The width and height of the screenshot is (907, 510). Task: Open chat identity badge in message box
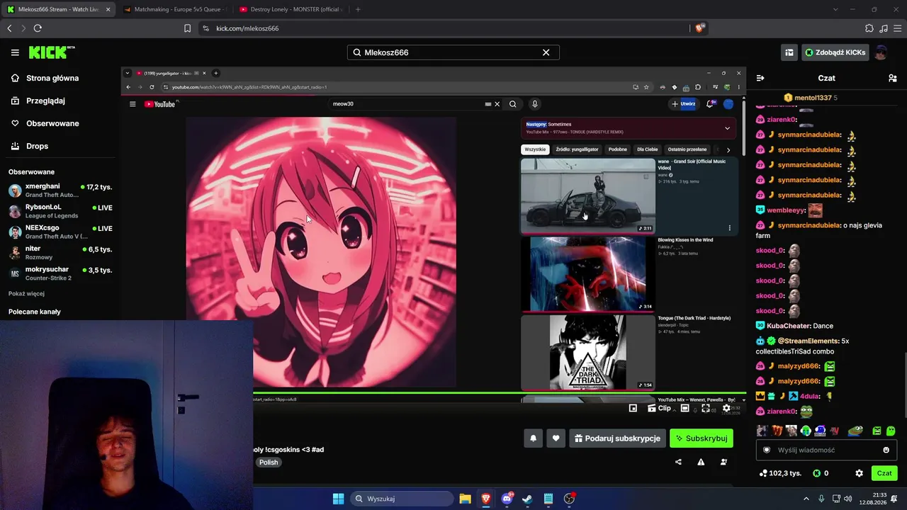click(x=766, y=450)
